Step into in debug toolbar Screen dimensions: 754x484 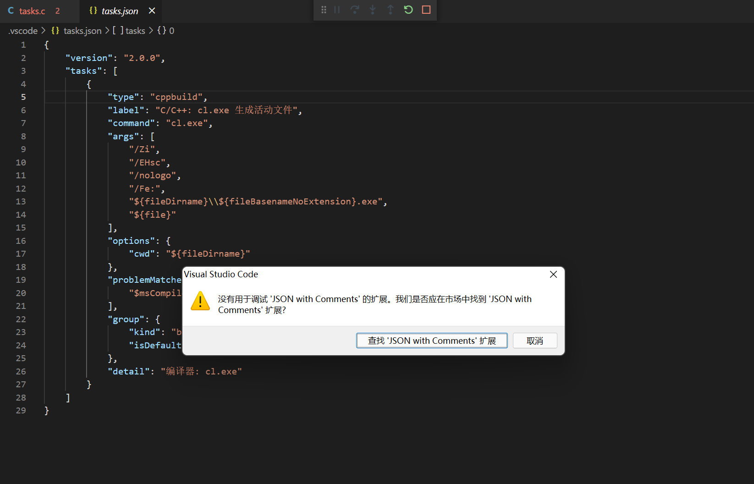click(373, 10)
